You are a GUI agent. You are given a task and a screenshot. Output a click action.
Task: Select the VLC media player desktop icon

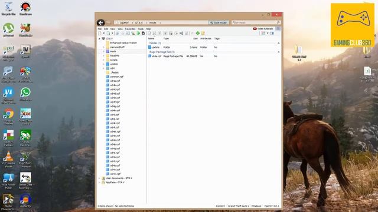pyautogui.click(x=9, y=159)
